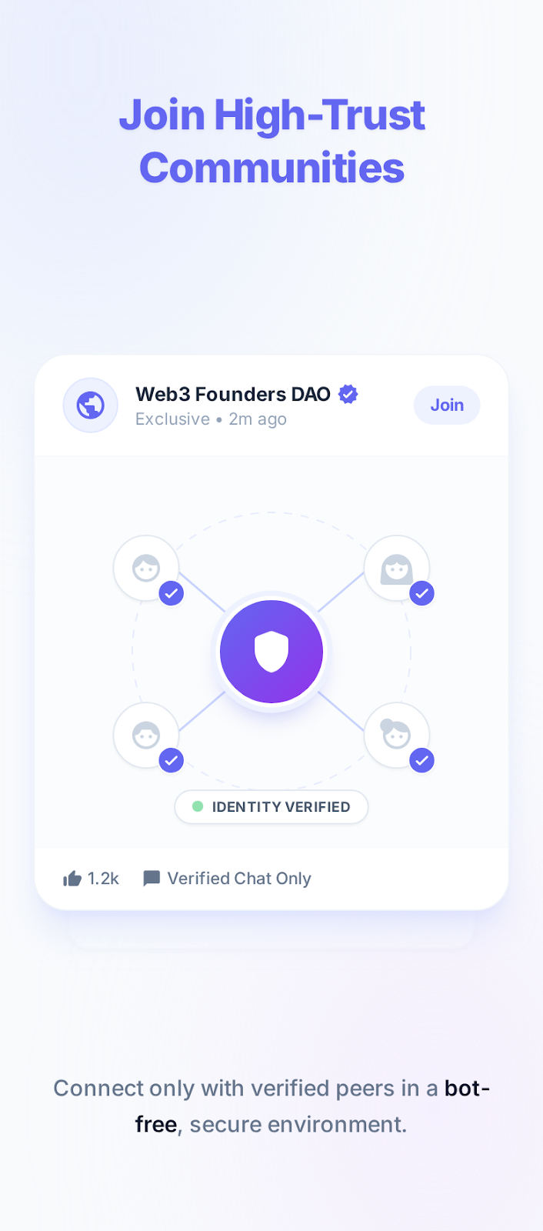The image size is (543, 1231).
Task: Open the Web3 Founders DAO community name
Action: [x=233, y=394]
